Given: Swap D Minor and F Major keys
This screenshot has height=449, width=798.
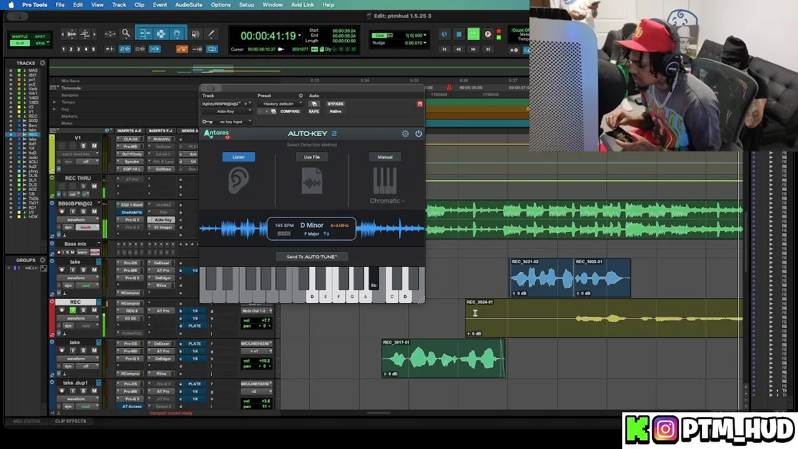Looking at the screenshot, I should 326,234.
